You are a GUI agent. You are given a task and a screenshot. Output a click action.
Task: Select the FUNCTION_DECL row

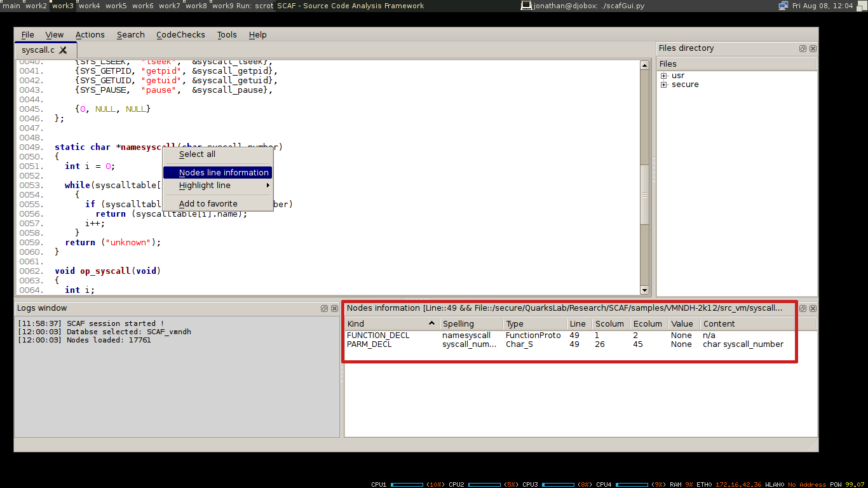580,335
